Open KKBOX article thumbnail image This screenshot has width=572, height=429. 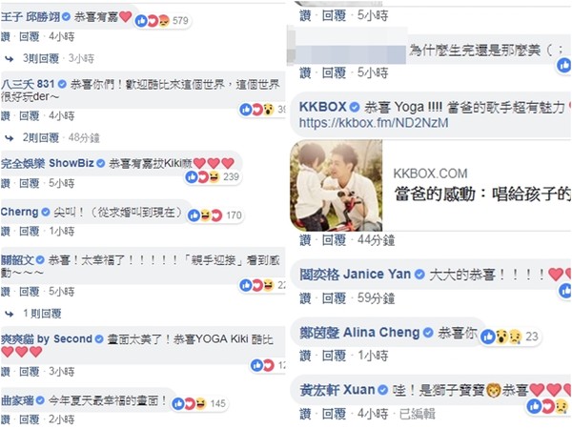point(337,186)
